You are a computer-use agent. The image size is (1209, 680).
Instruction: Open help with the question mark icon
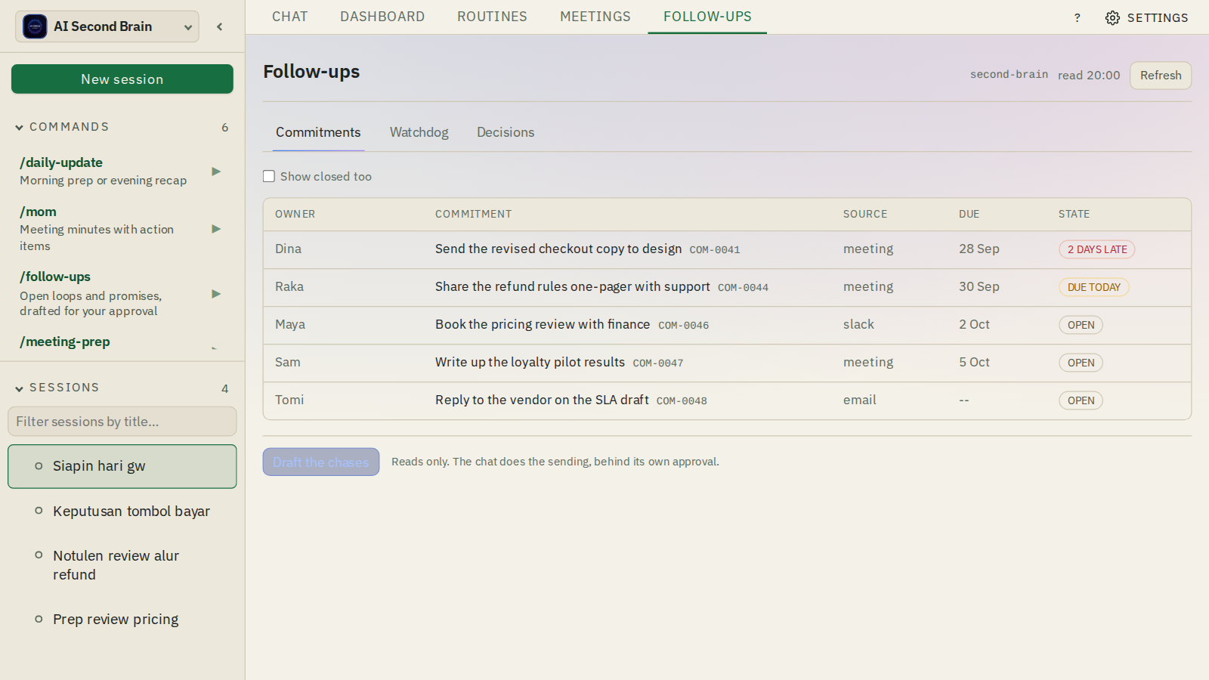point(1078,17)
